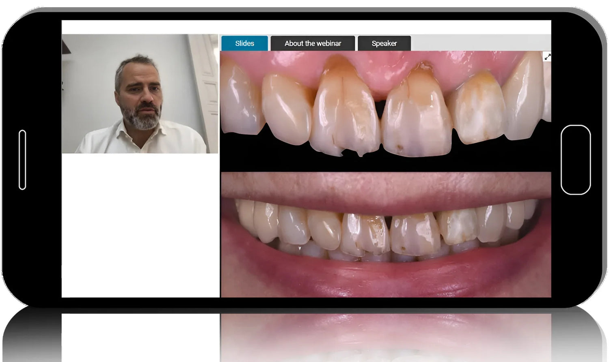609x362 pixels.
Task: Click the speaker webcam video feed
Action: click(x=140, y=94)
